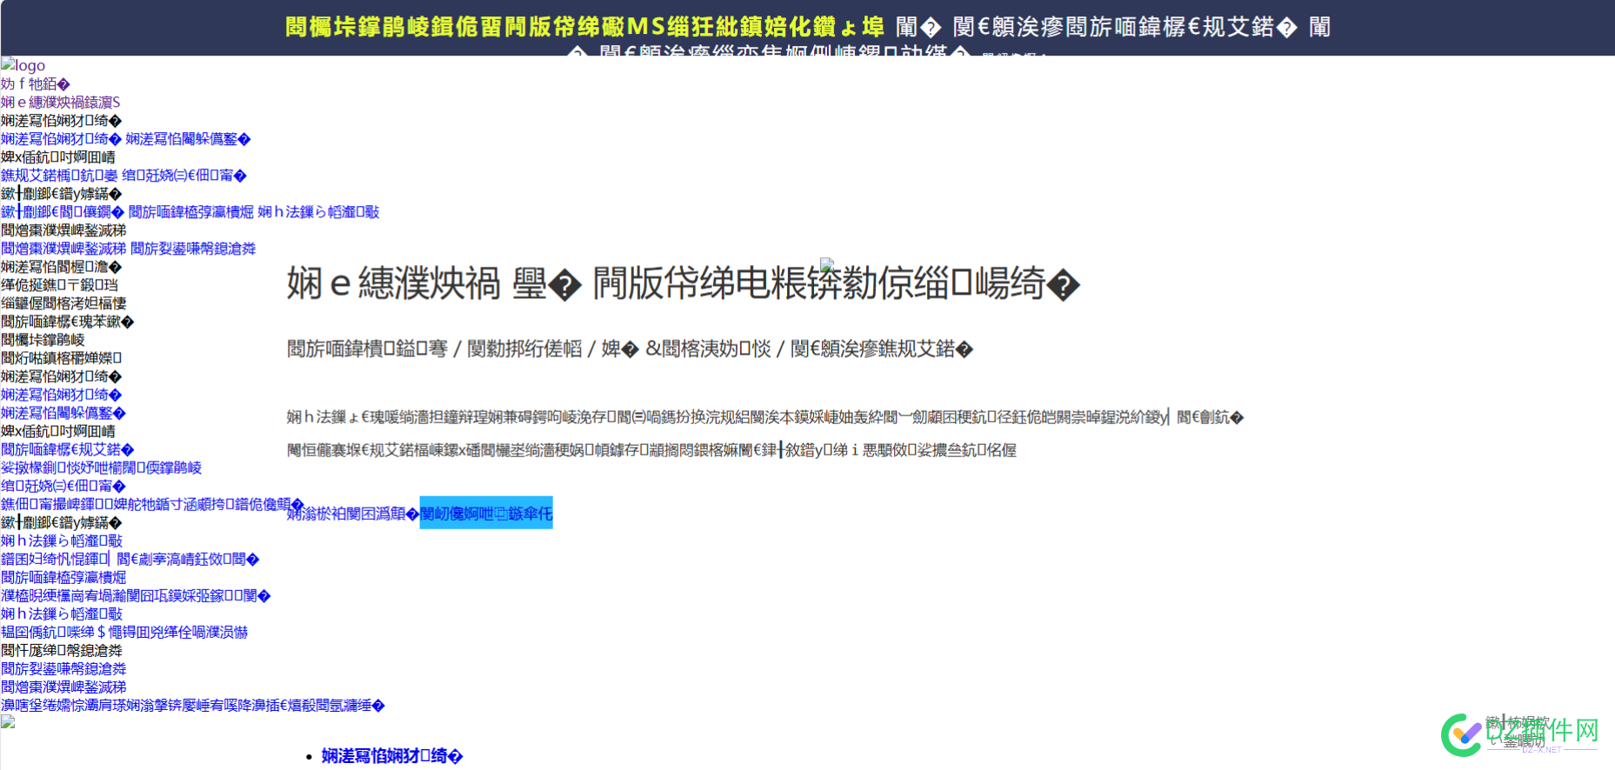Click black sidebar text starting '閰岄箯' near bottom
The width and height of the screenshot is (1615, 770).
(62, 650)
